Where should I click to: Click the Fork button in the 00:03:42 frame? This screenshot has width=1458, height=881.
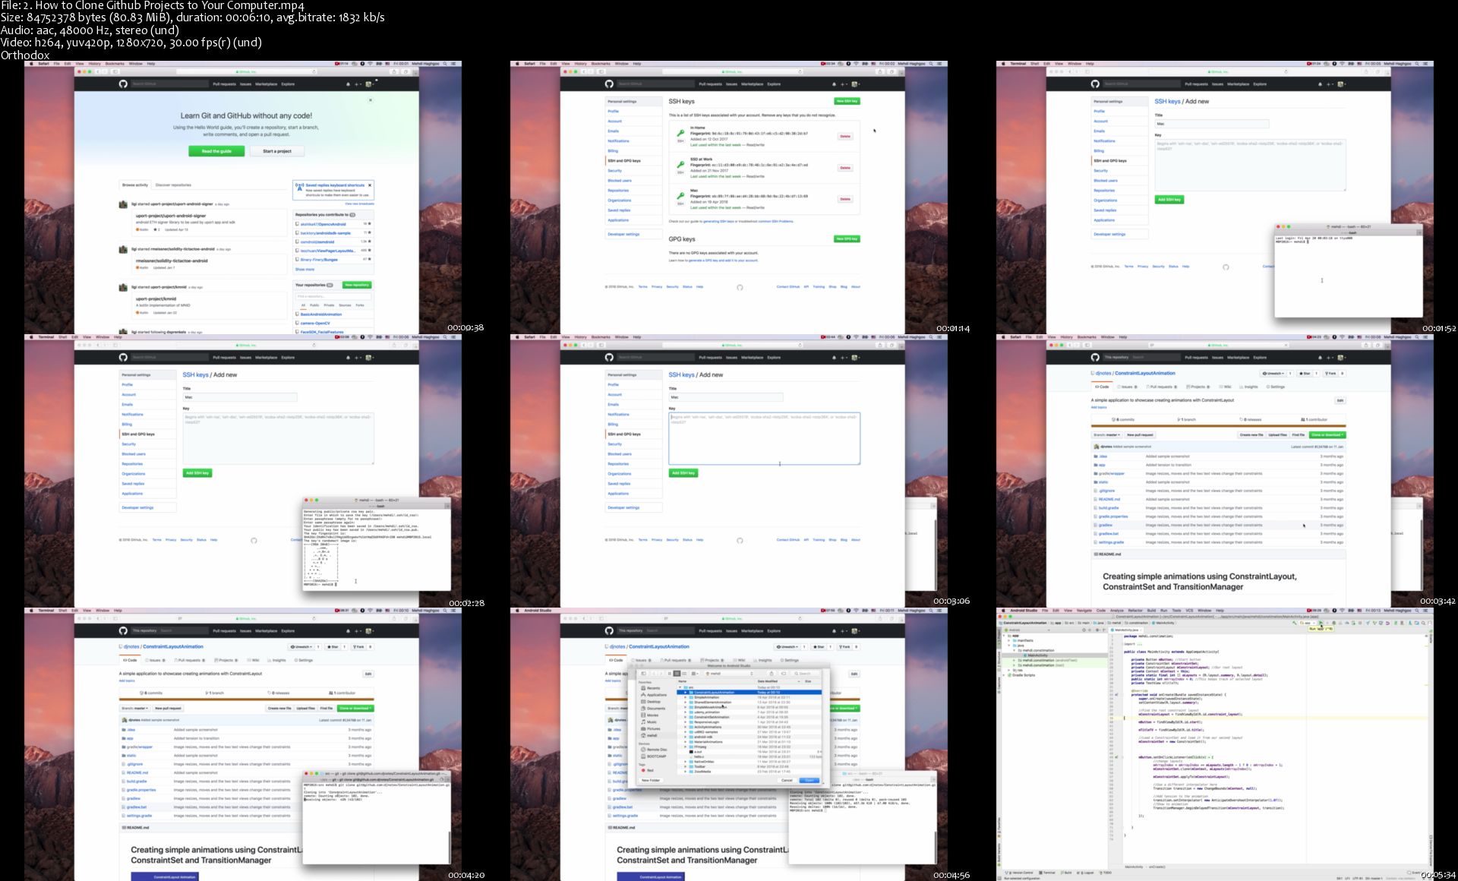pyautogui.click(x=1331, y=374)
